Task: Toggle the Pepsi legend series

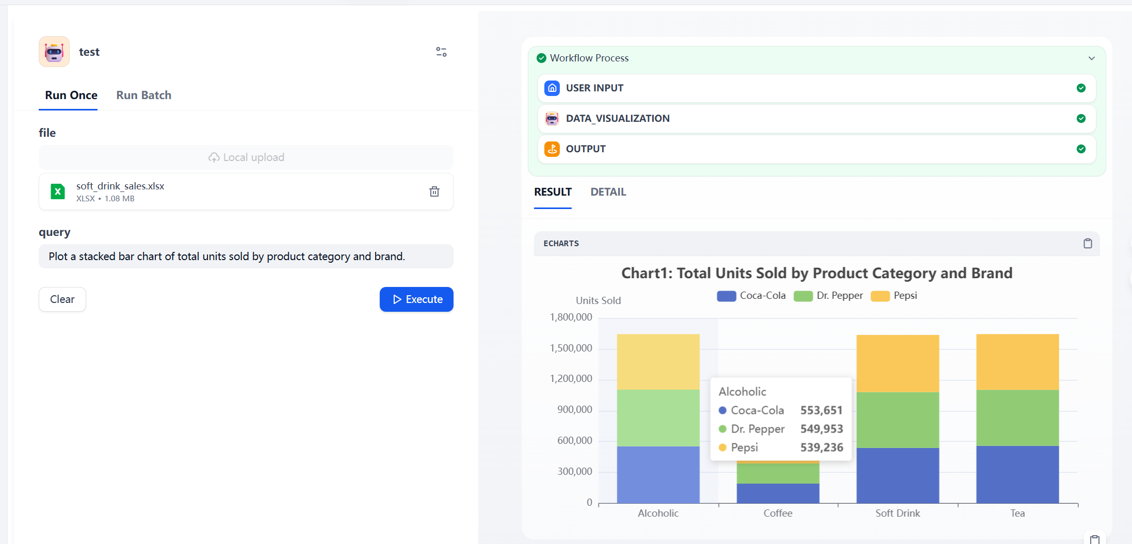Action: (894, 296)
